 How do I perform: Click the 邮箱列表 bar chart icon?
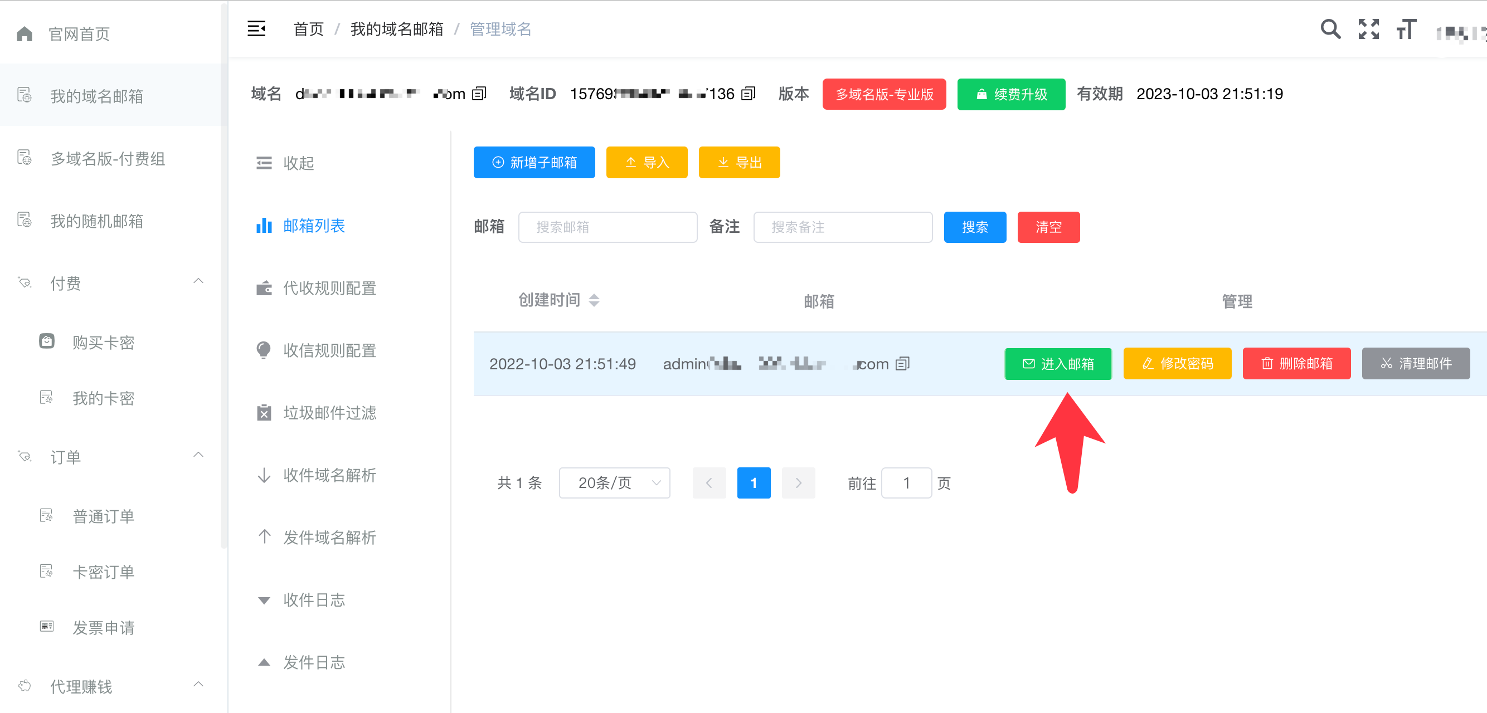point(264,226)
